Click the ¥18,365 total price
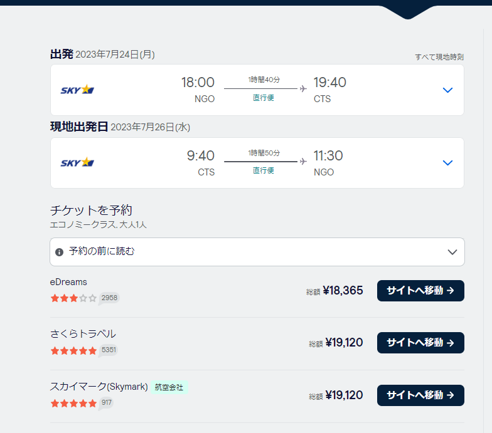The height and width of the screenshot is (433, 492). click(x=343, y=291)
